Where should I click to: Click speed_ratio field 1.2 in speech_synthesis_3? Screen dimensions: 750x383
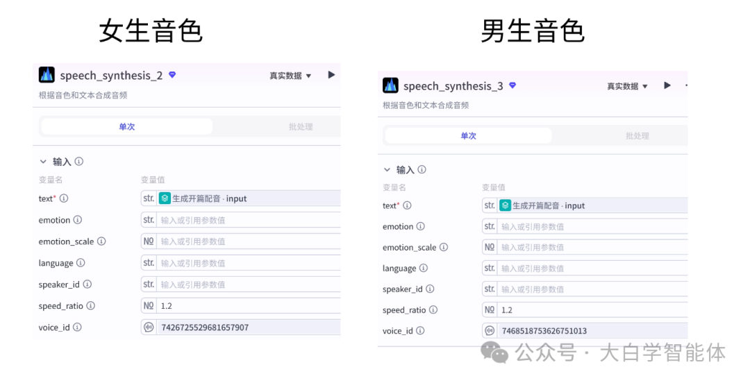tap(592, 310)
